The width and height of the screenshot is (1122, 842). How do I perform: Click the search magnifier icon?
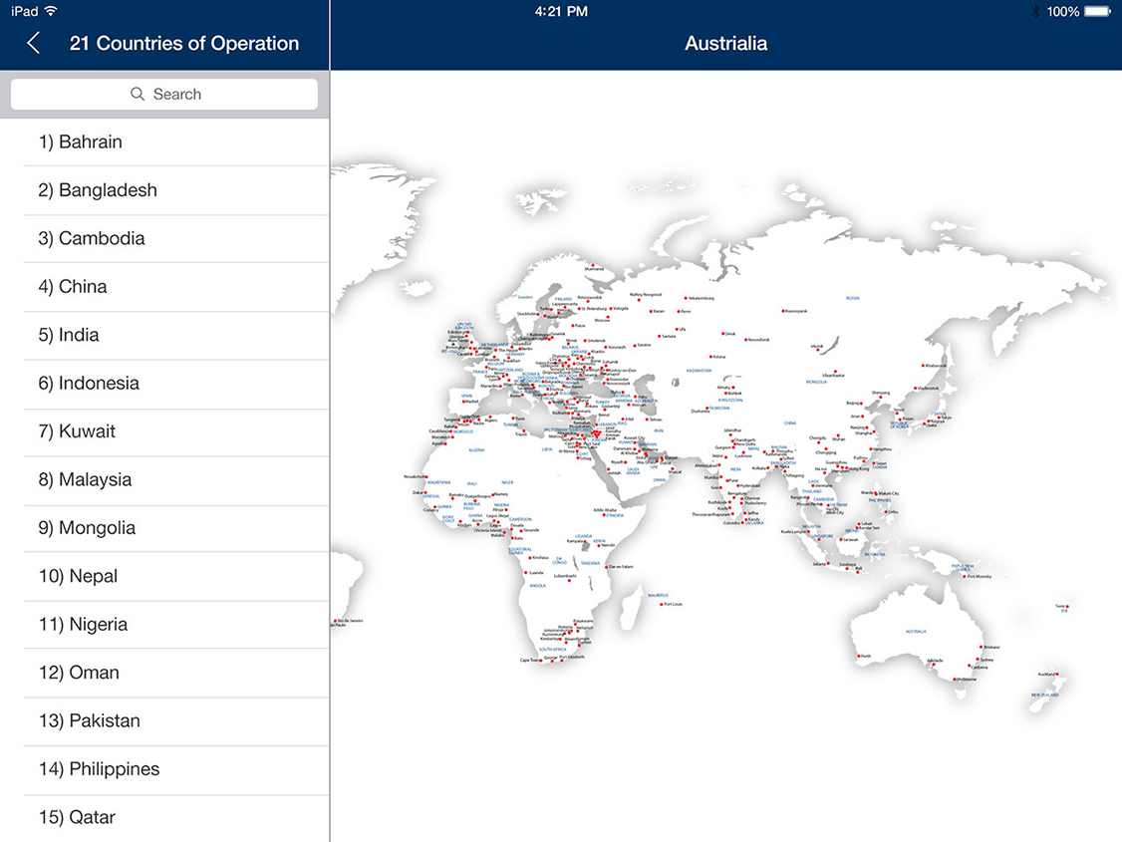(138, 95)
